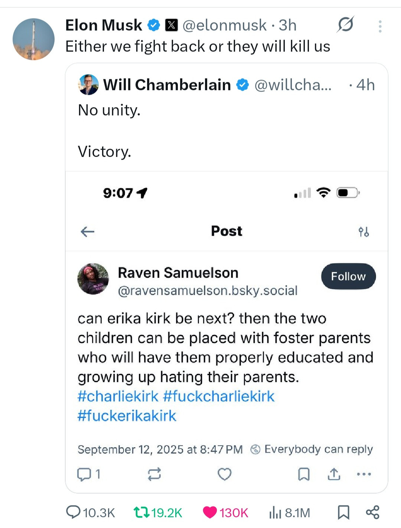Open the @elonmusk handle link
The width and height of the screenshot is (401, 528).
coord(224,25)
